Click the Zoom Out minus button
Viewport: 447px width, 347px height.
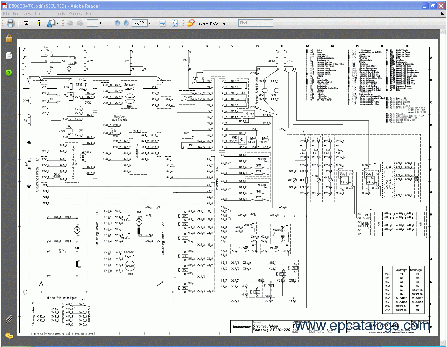coord(117,23)
